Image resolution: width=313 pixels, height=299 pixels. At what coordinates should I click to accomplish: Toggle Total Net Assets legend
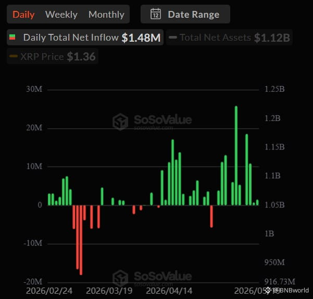pos(229,38)
